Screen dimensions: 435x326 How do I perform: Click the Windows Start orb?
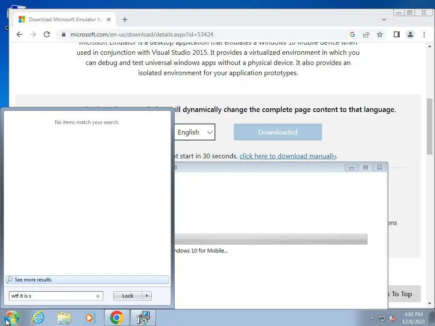point(11,318)
